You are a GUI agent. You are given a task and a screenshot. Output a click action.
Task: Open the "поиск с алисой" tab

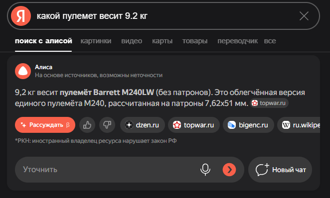[43, 41]
